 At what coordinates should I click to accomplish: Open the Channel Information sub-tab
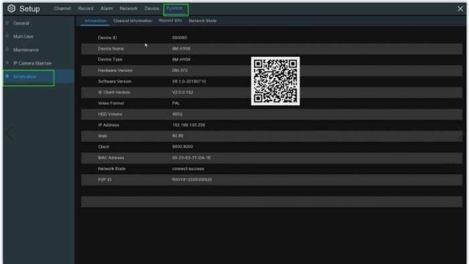(x=133, y=21)
